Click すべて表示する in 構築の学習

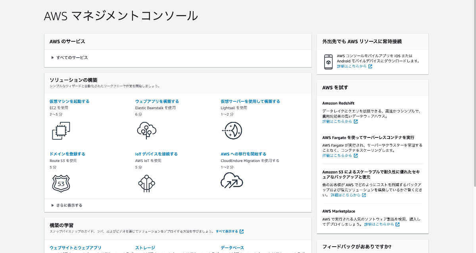(227, 231)
